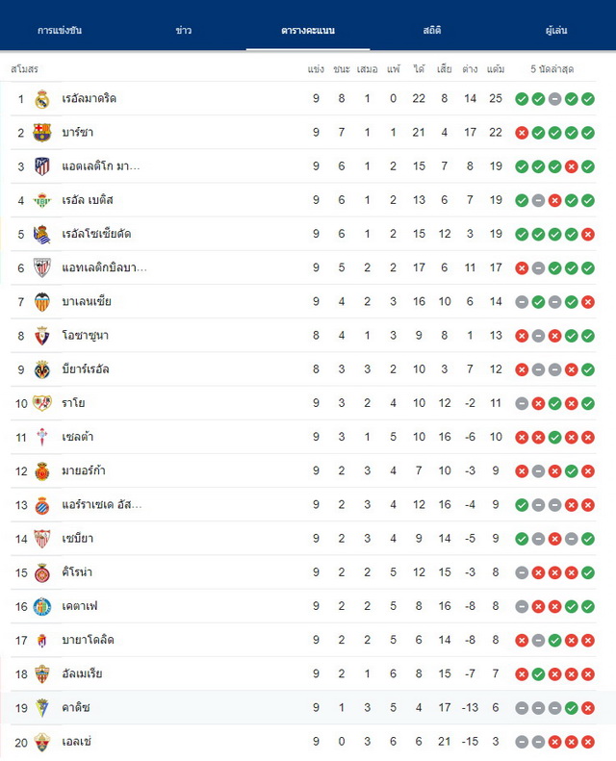Click the Real Betis crest icon
This screenshot has height=761, width=616.
(42, 200)
